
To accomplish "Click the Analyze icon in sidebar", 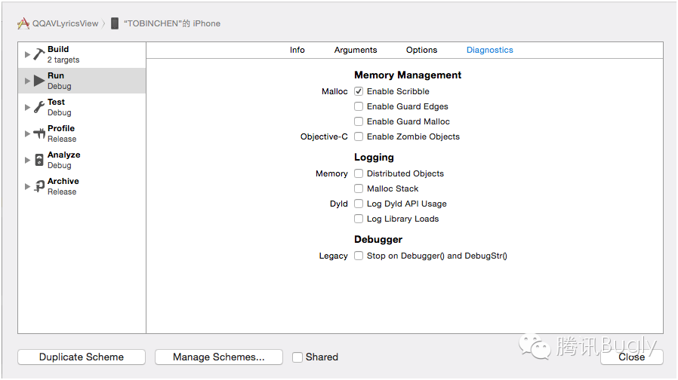I will [39, 160].
